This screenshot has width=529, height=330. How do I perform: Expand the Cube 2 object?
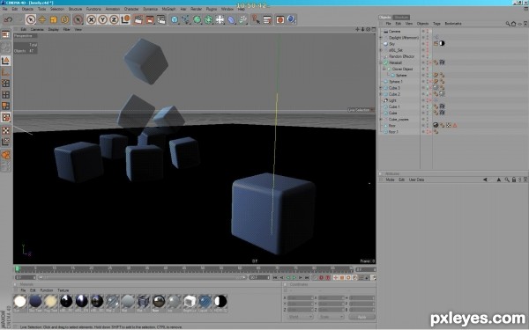[x=381, y=94]
